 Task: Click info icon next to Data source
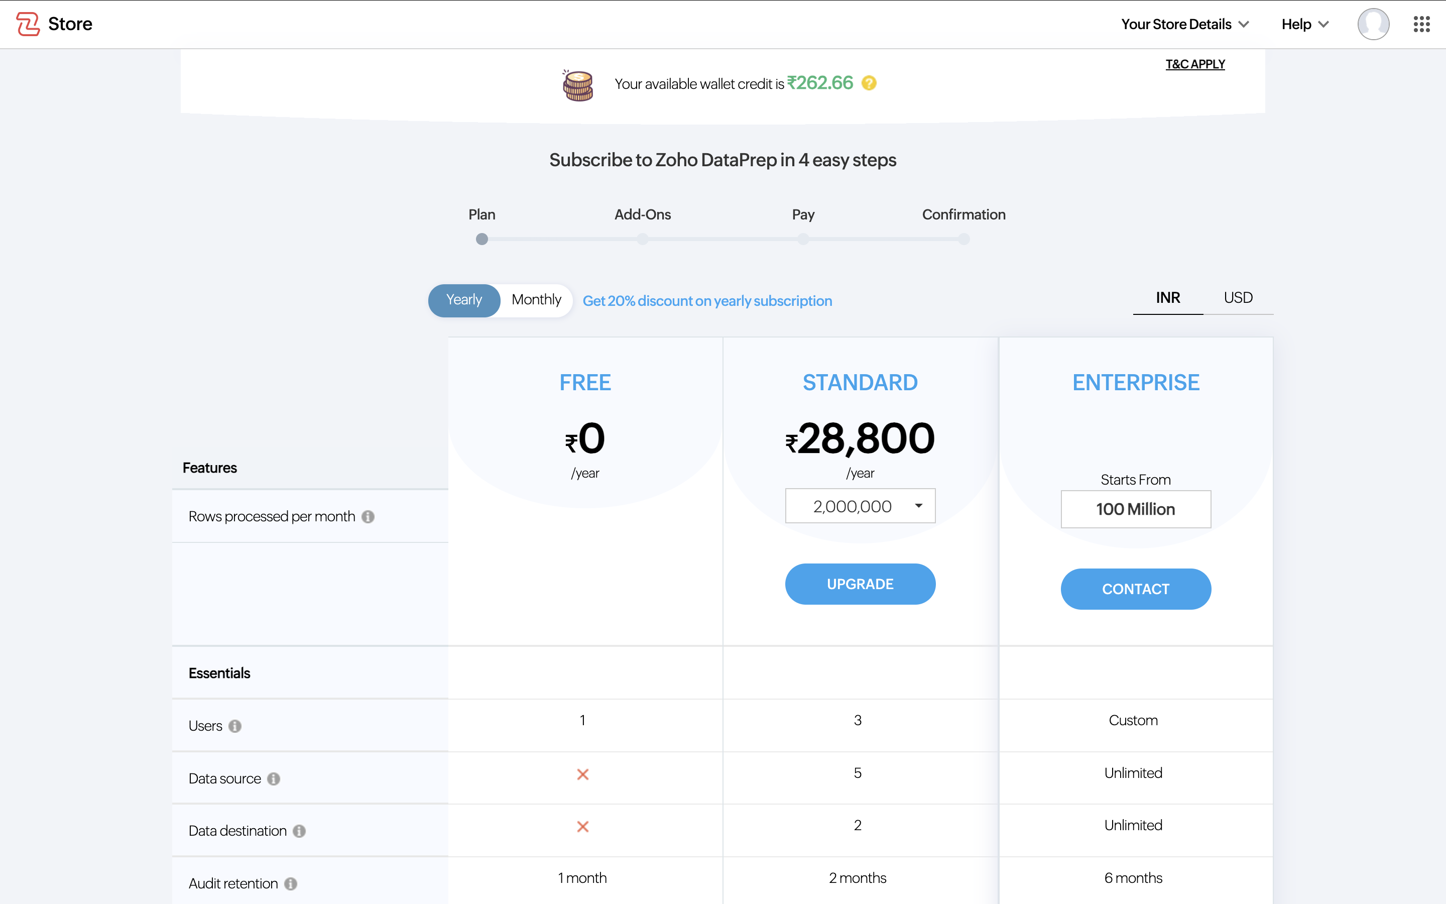(x=274, y=778)
